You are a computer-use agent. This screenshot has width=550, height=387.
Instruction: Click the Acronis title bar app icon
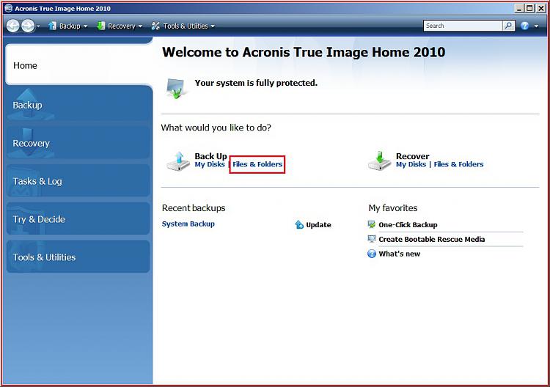coord(9,8)
